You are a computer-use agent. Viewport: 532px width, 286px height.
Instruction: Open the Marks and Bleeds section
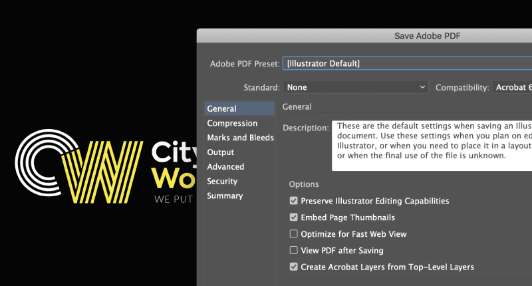click(240, 138)
